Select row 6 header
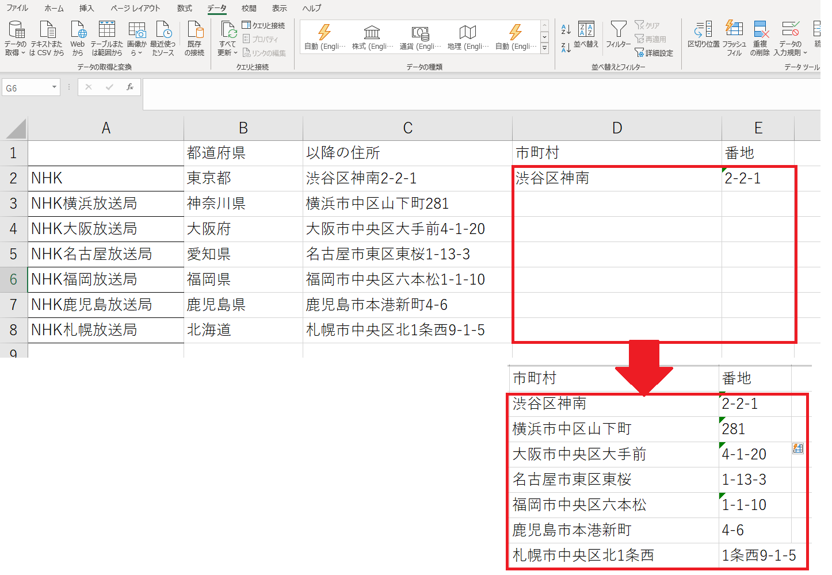832x575 pixels. 14,279
